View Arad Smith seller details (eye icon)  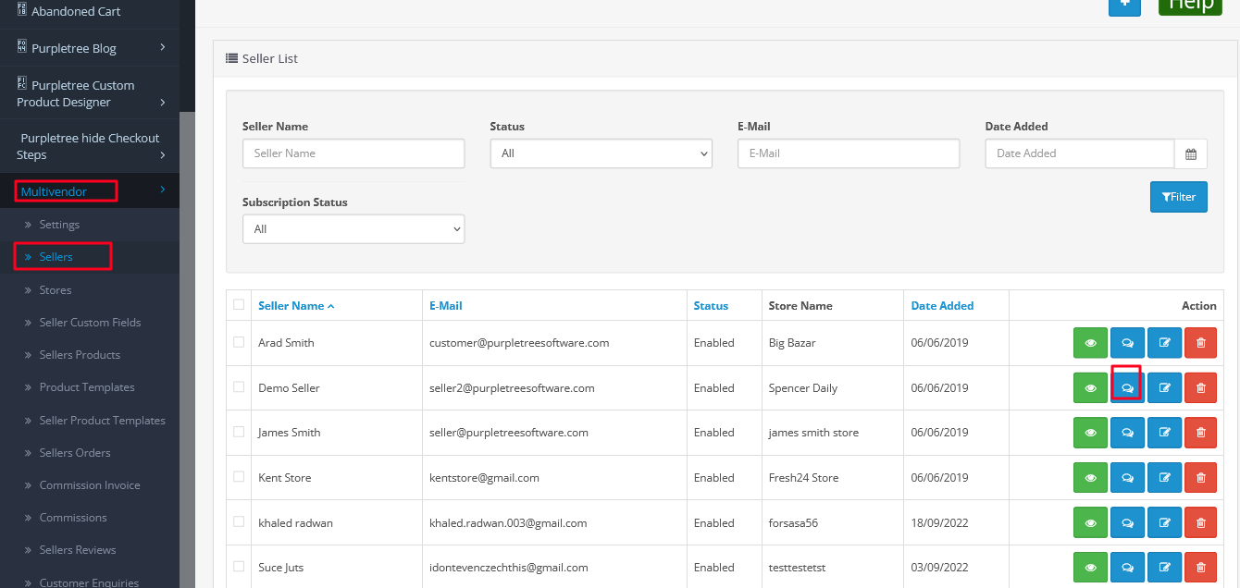pyautogui.click(x=1091, y=343)
